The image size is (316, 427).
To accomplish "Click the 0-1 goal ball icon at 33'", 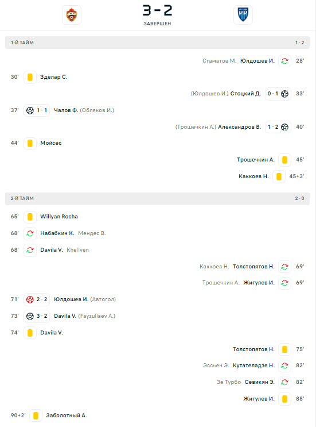I will (284, 94).
